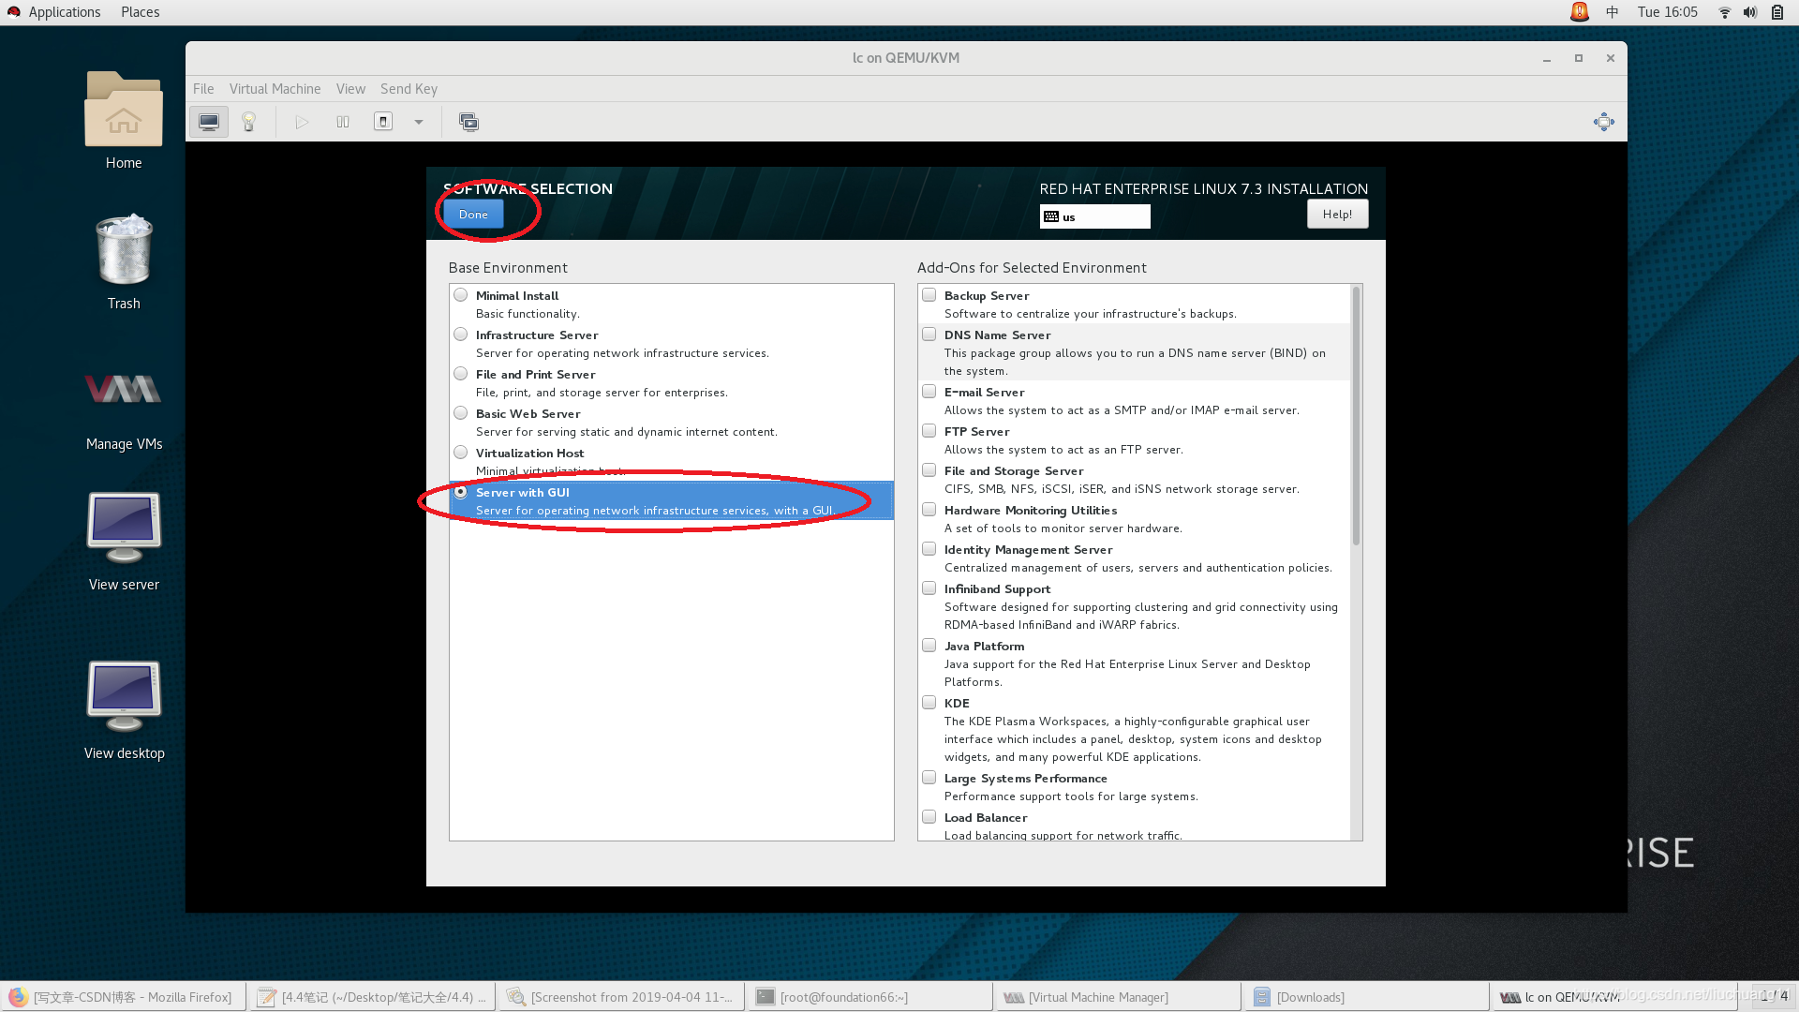Check the KDE add-on
The height and width of the screenshot is (1012, 1799).
coord(929,702)
